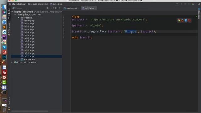The height and width of the screenshot is (113, 201).
Task: Open Photoshop from the dock
Action: pyautogui.click(x=4, y=57)
